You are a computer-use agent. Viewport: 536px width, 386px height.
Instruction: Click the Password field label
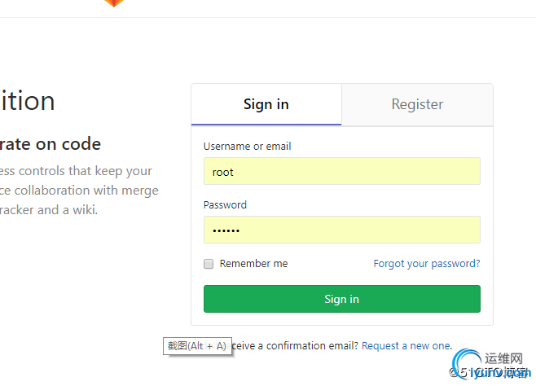(225, 205)
